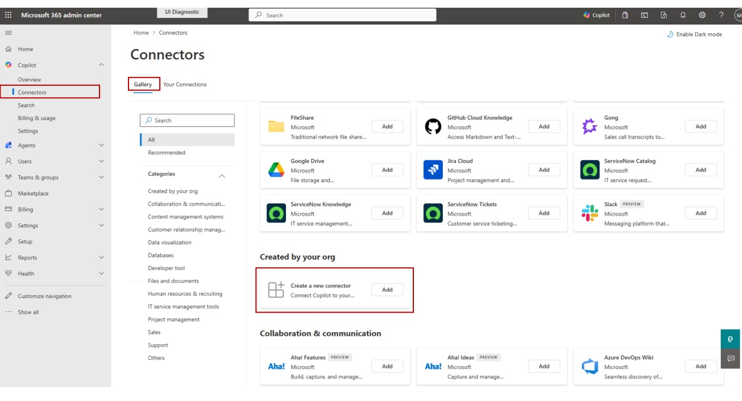Add the Slack connector

(x=701, y=213)
